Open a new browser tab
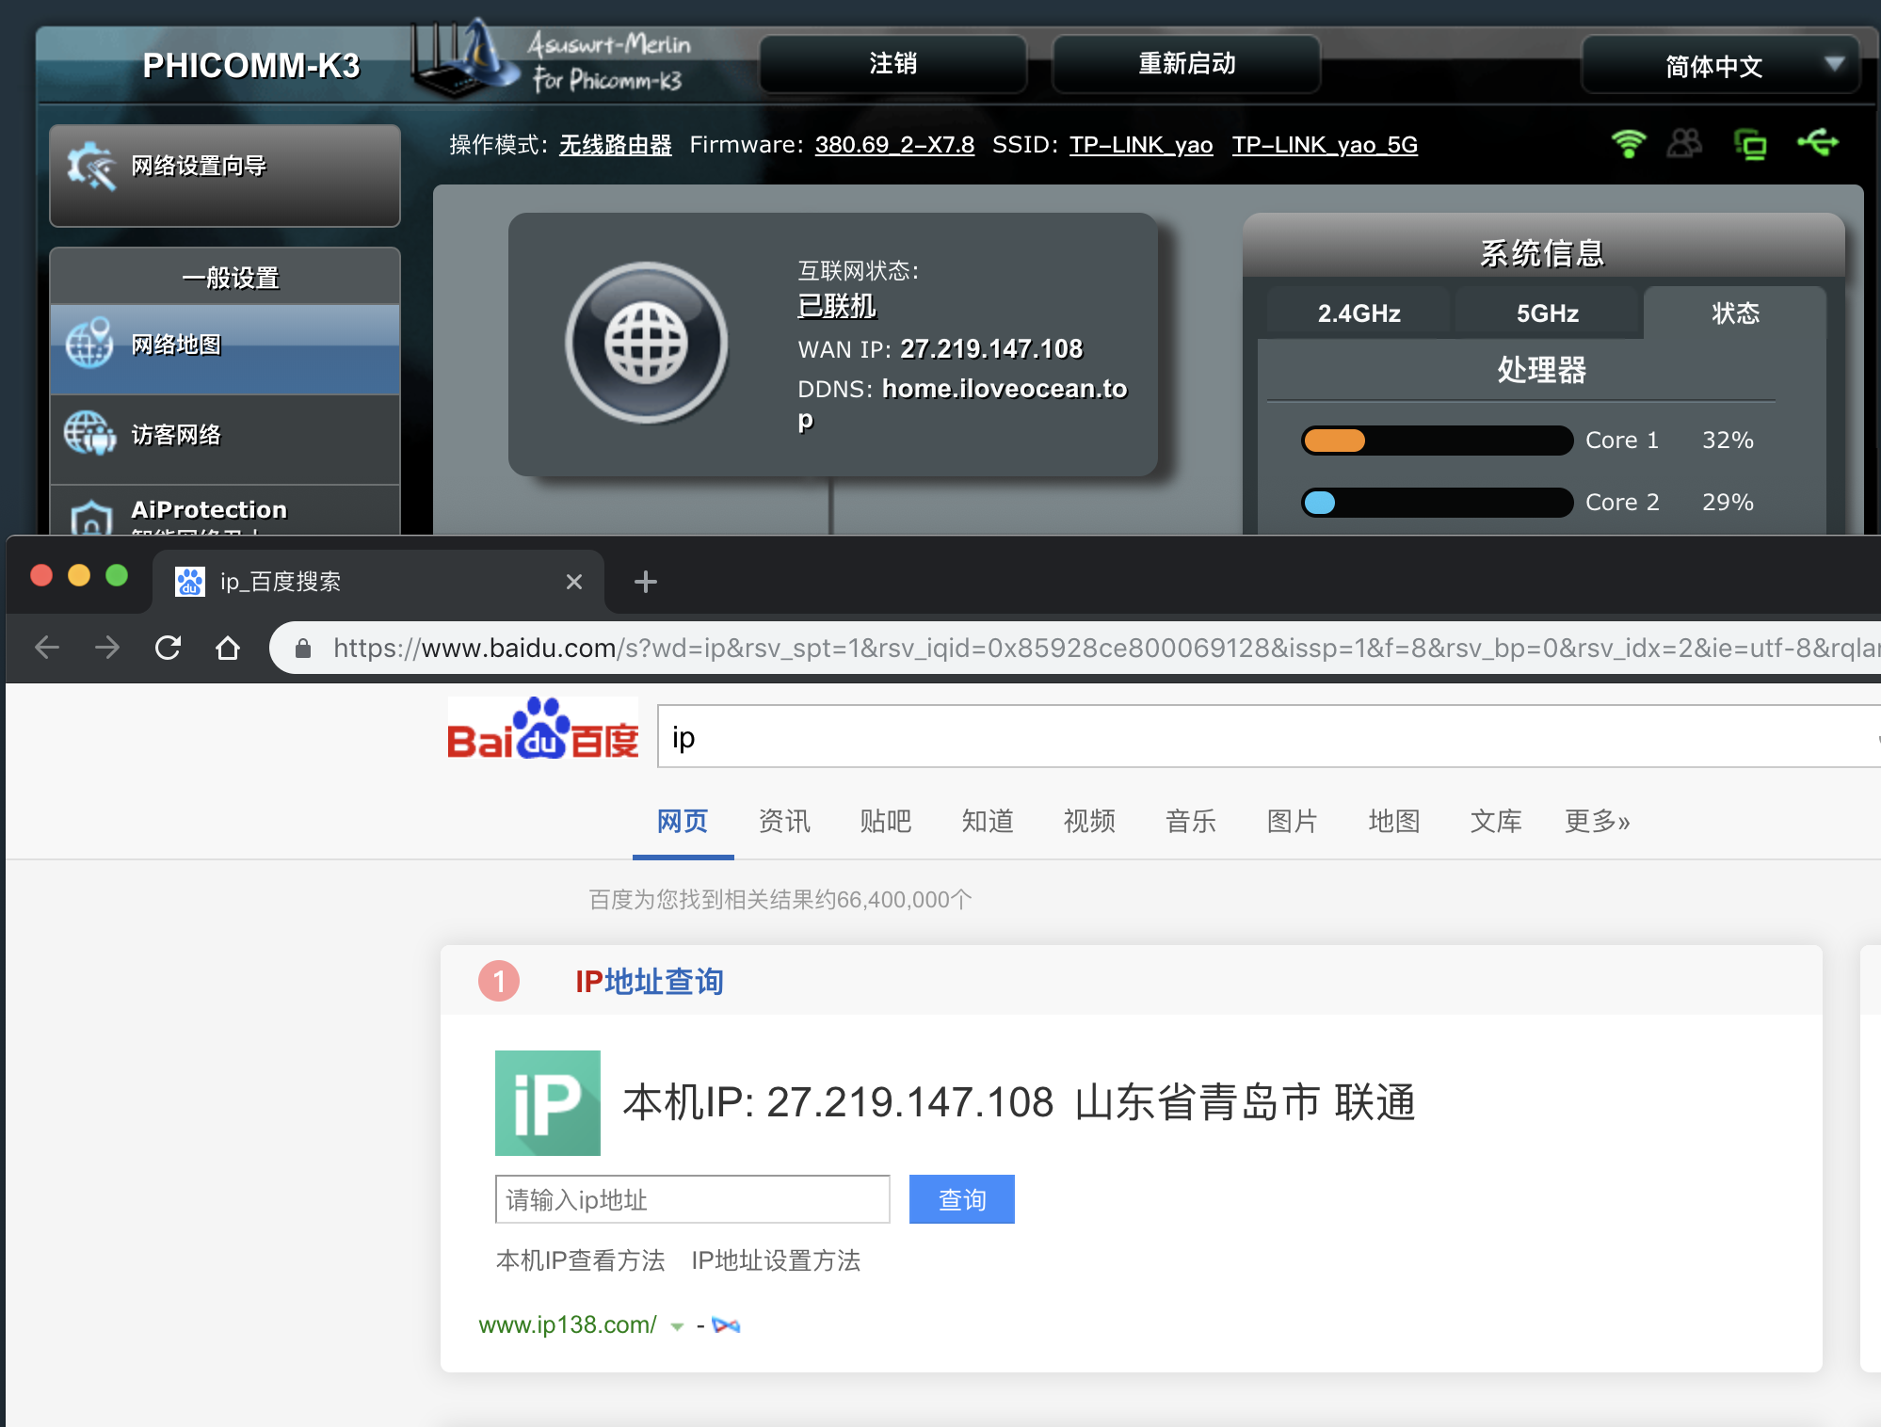1881x1427 pixels. click(x=646, y=582)
